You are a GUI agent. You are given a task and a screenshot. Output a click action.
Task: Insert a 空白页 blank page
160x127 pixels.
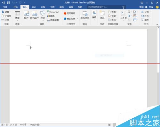6,16
